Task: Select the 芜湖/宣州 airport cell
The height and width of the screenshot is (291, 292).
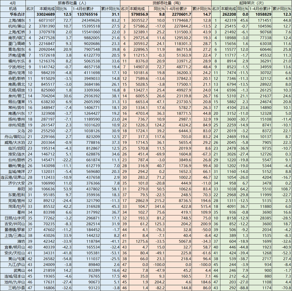Action: tap(13, 200)
